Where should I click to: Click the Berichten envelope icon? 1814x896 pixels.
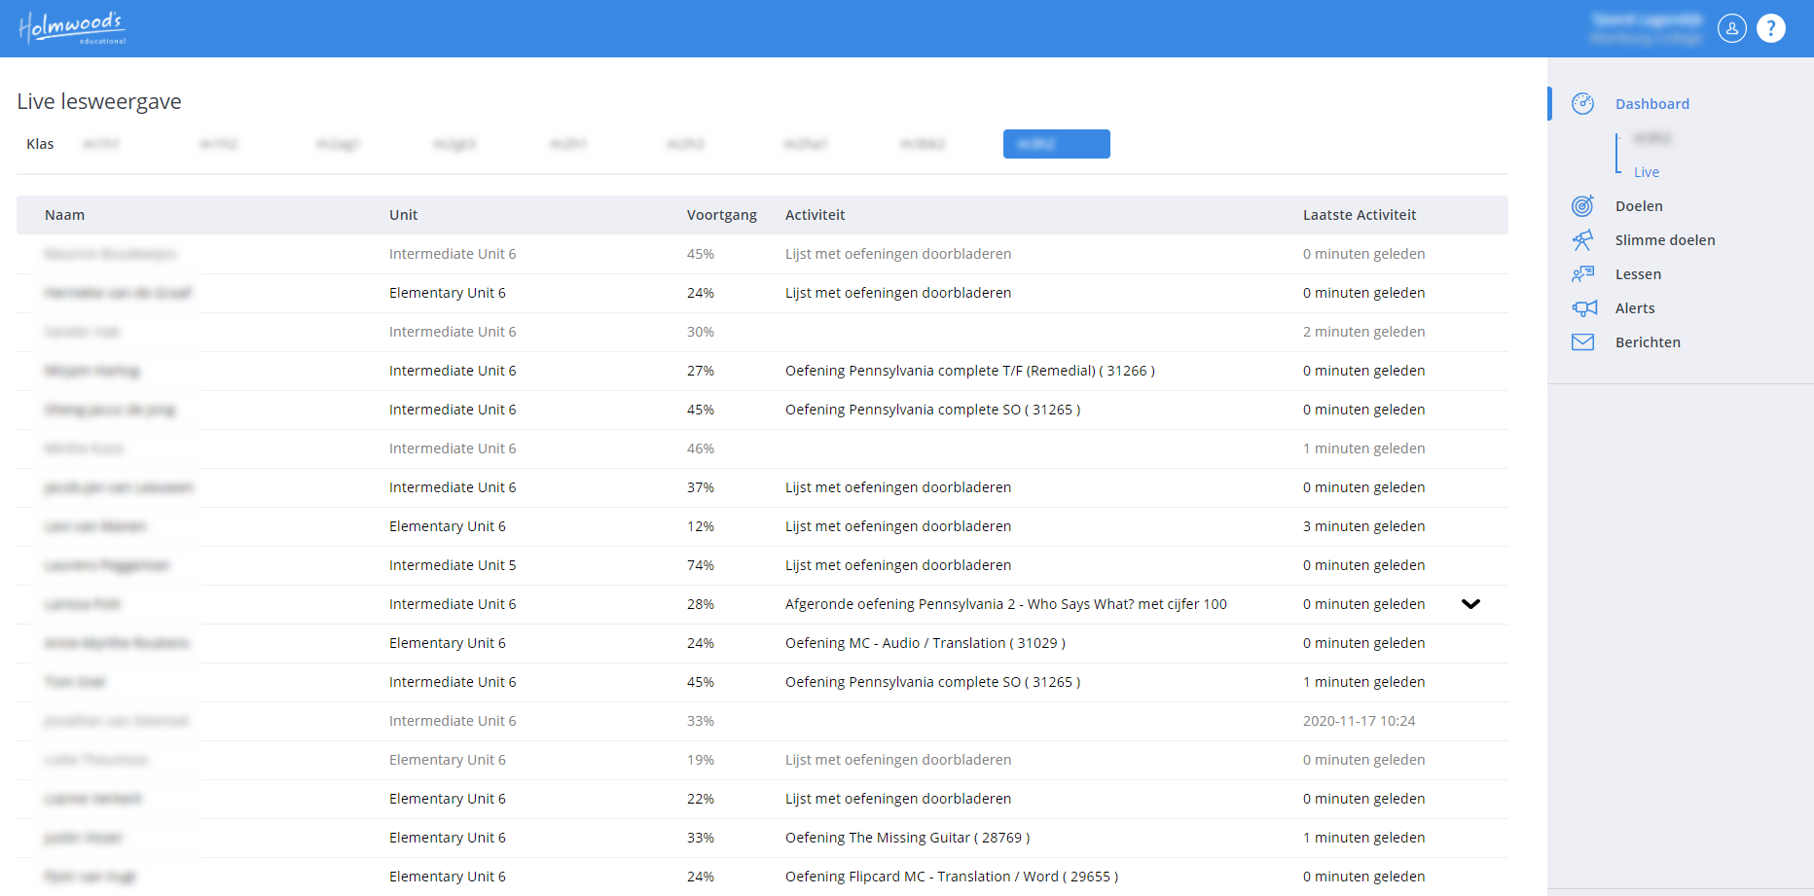(x=1583, y=342)
